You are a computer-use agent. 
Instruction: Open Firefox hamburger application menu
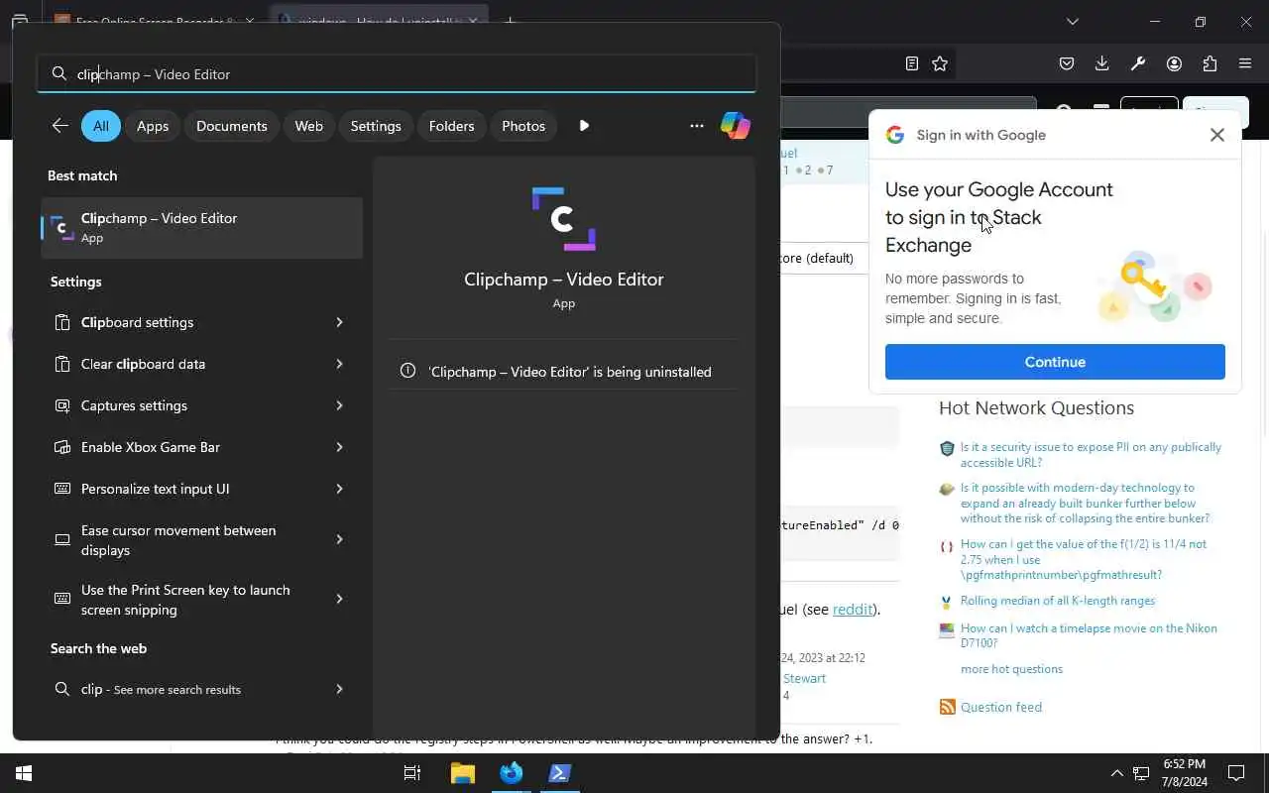tap(1245, 63)
